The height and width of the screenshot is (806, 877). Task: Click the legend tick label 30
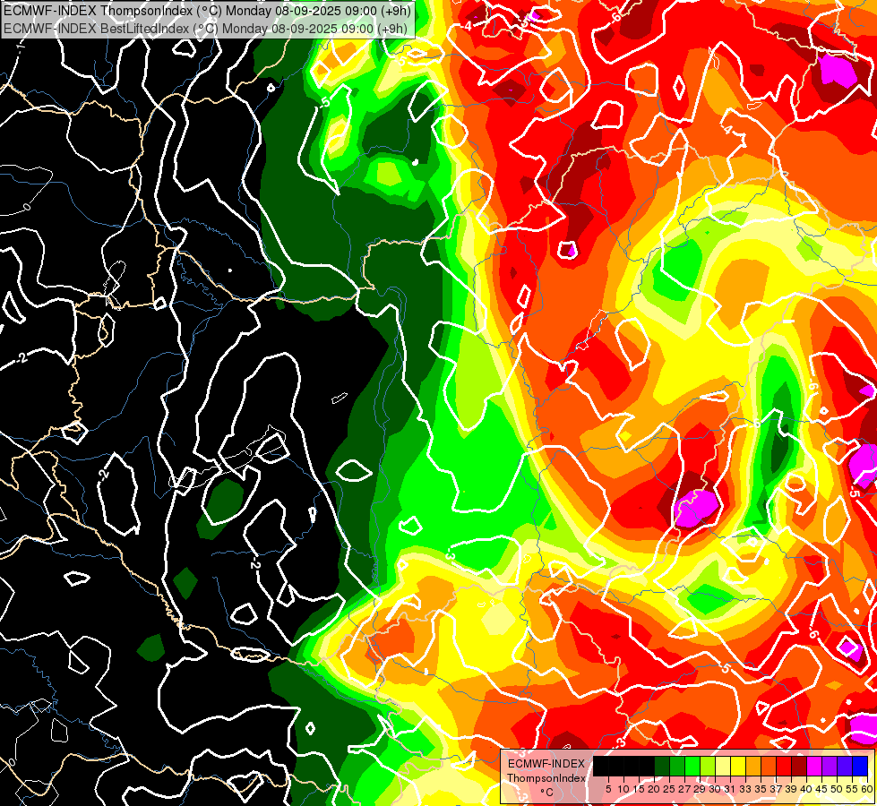click(716, 789)
